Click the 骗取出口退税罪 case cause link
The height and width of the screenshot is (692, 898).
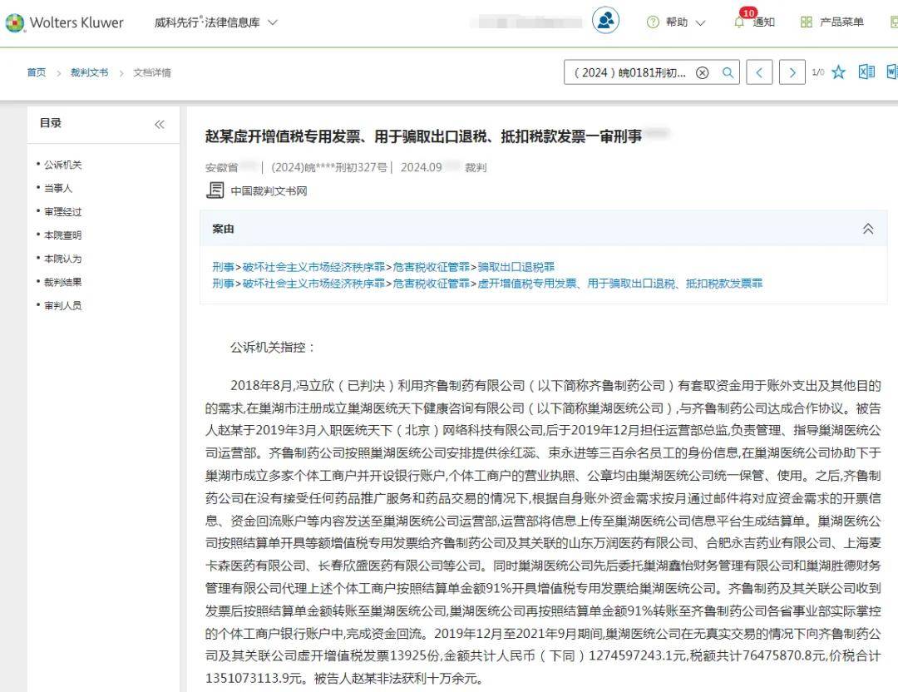click(516, 267)
